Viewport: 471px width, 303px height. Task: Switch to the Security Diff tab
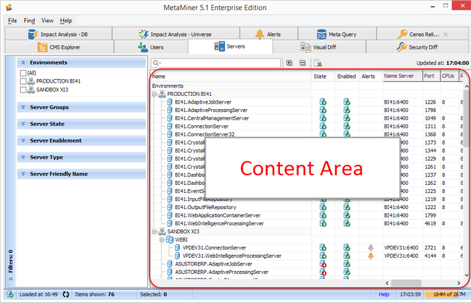pos(418,47)
